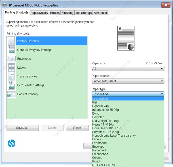Select Intermediate 85-95g paper type
The width and height of the screenshot is (173, 167).
pyautogui.click(x=128, y=110)
